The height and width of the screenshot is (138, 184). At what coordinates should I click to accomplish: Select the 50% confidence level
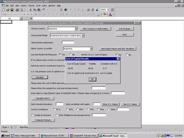point(98,109)
